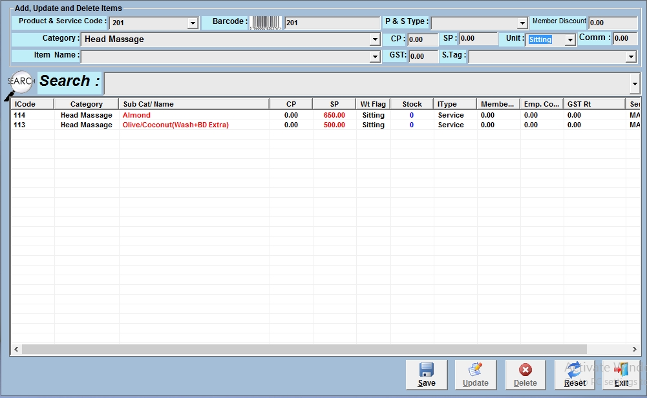Hit the Reset refresh arrows button
Viewport: 647px width, 398px height.
pos(575,375)
